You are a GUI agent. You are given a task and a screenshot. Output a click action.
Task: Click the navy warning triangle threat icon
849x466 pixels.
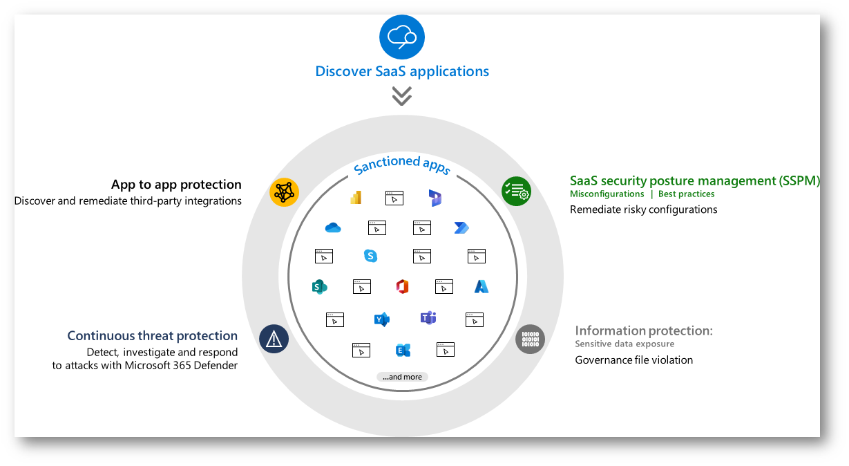coord(274,339)
